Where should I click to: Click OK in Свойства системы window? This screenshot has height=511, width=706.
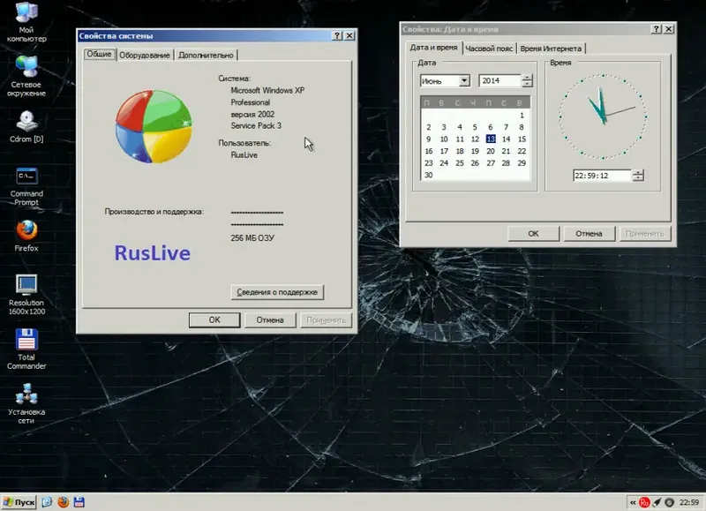[214, 320]
